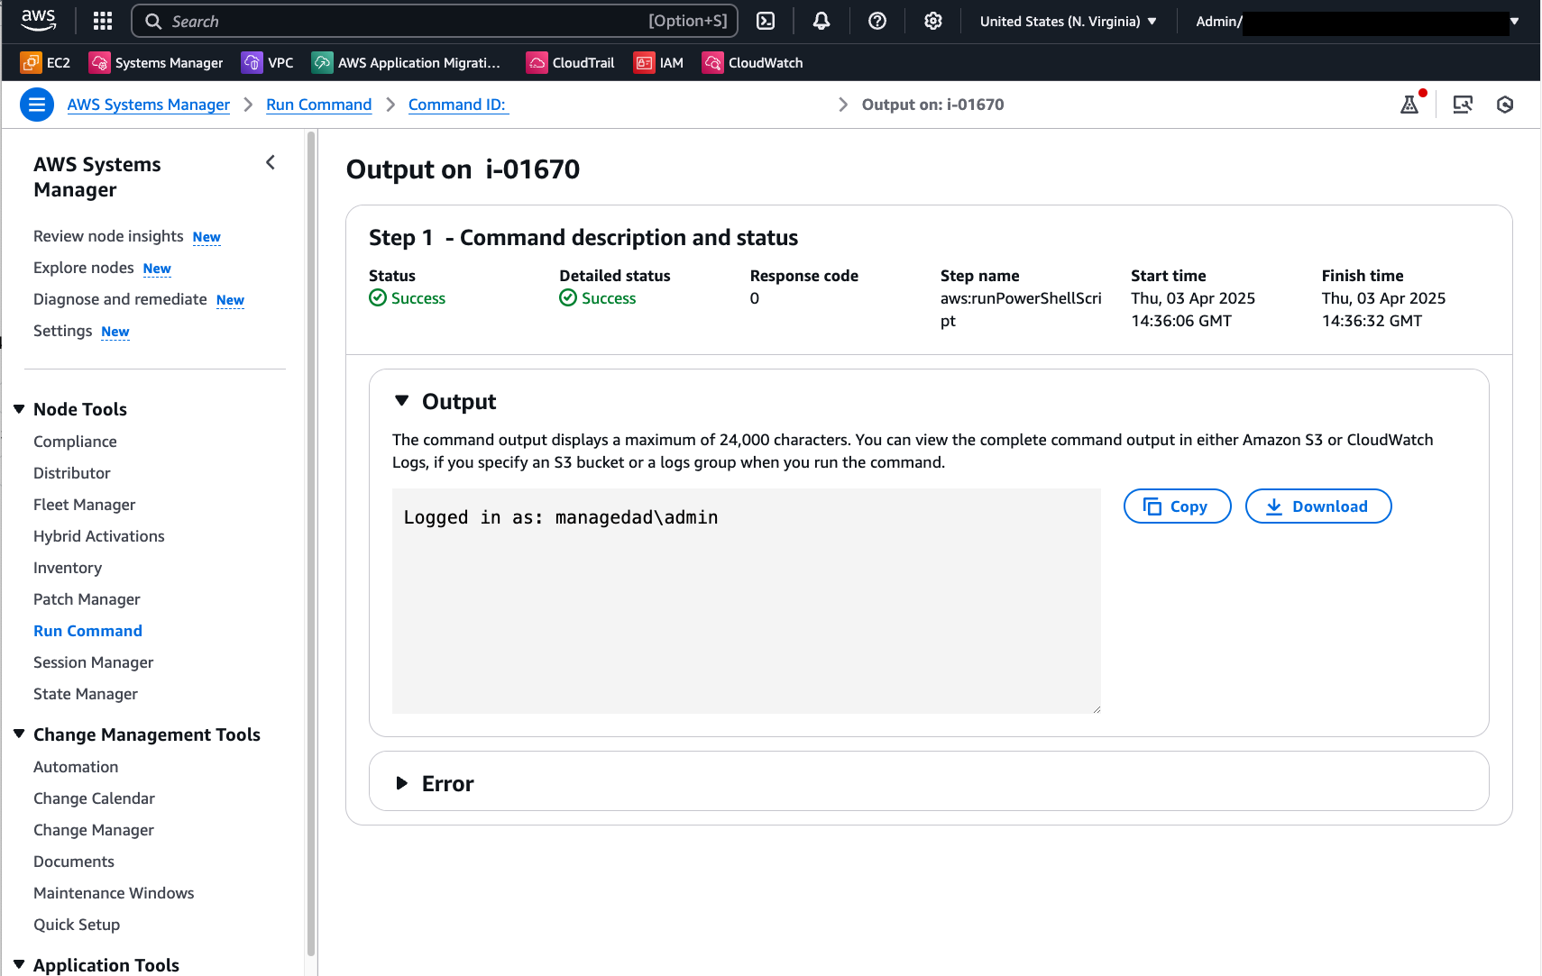Open VPC favorite shortcut
1542x976 pixels.
pyautogui.click(x=268, y=62)
